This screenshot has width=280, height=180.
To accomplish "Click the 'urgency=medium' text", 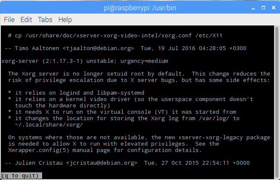I will click(144, 61).
